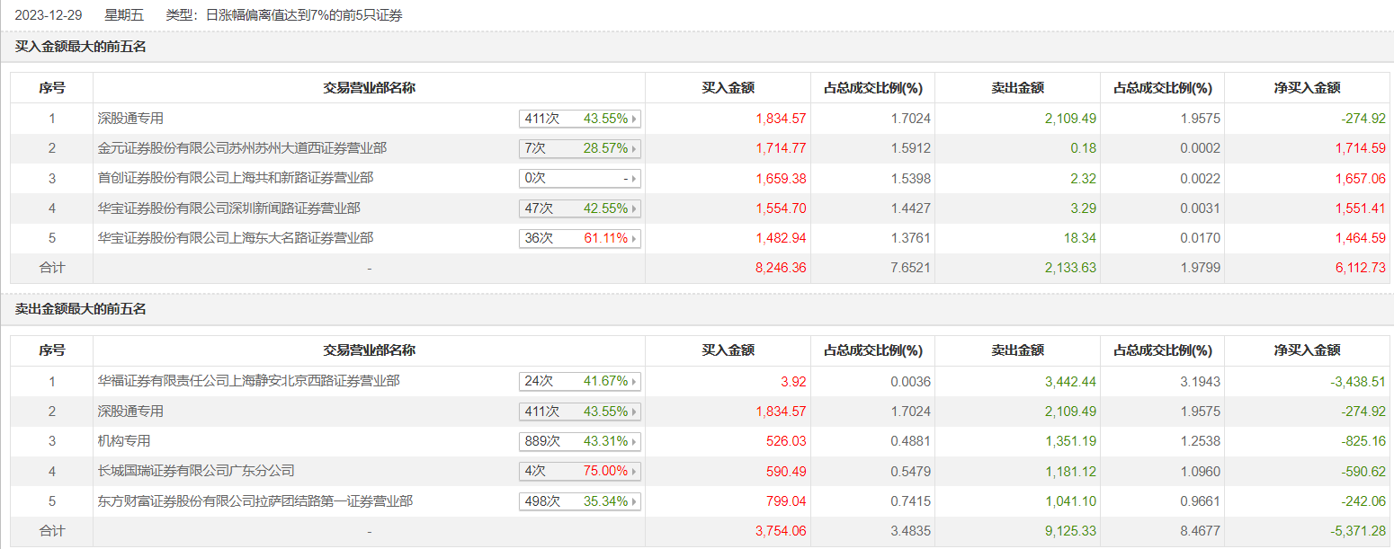
Task: Click the 机构专用 seat name
Action: coord(124,441)
